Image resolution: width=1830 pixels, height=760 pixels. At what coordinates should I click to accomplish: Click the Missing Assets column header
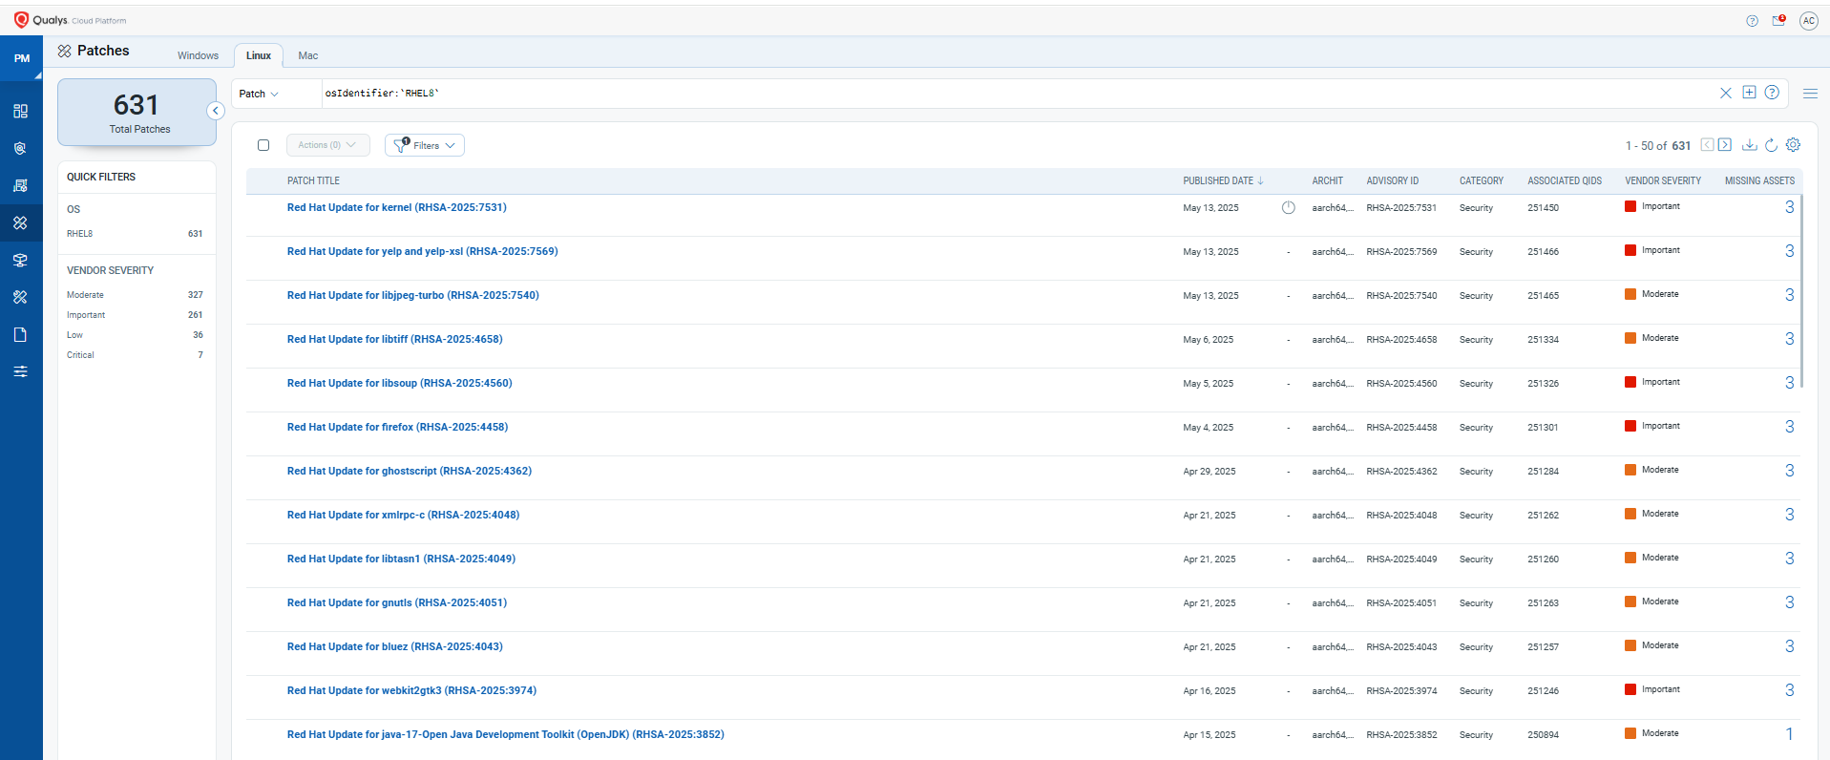tap(1759, 180)
